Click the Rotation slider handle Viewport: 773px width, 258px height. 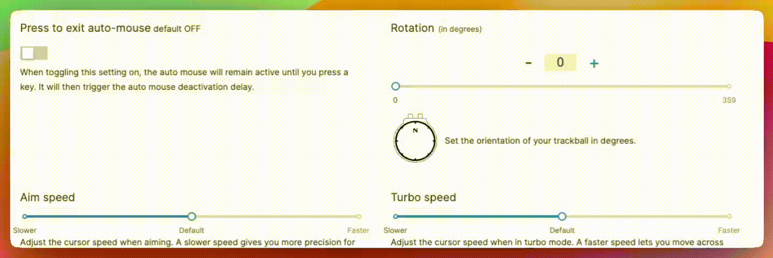[x=396, y=86]
